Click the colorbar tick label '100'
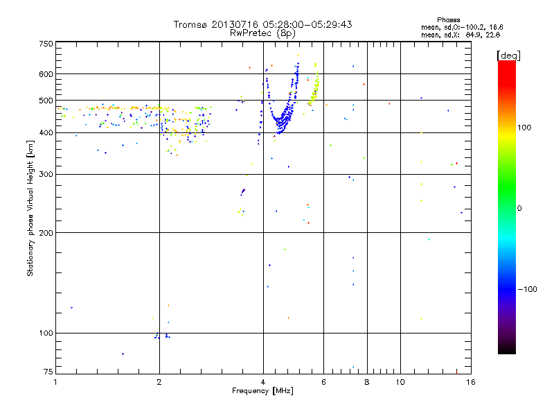 (x=524, y=128)
